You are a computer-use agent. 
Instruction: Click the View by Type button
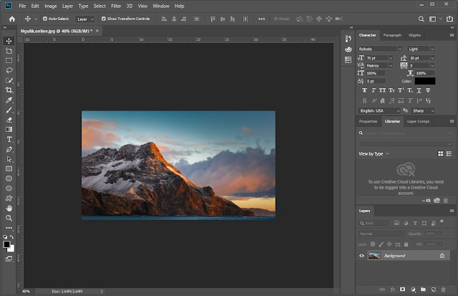pos(372,153)
